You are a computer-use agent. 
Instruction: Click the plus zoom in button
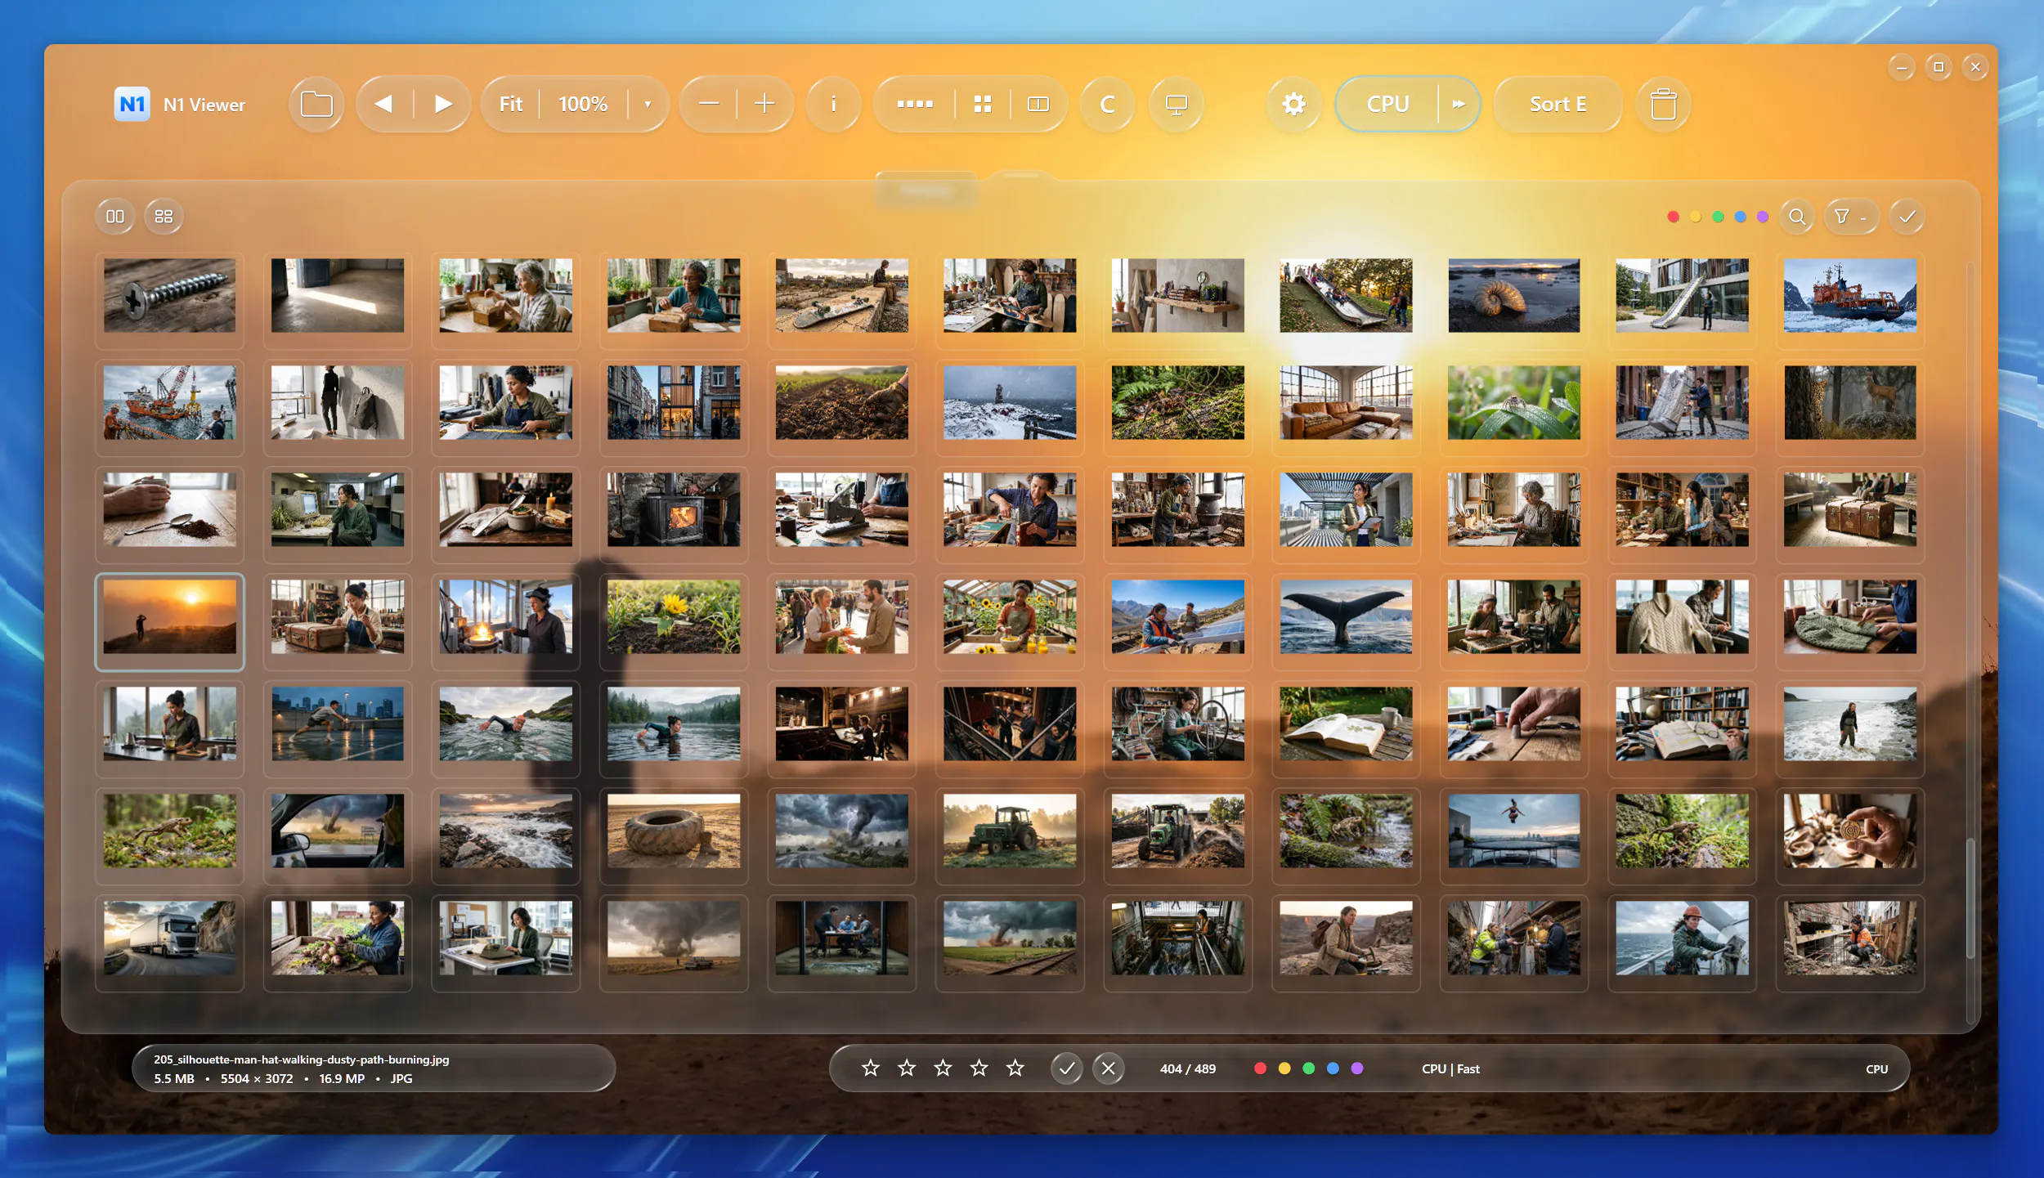click(764, 104)
